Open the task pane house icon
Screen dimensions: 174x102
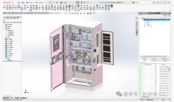pos(137,23)
